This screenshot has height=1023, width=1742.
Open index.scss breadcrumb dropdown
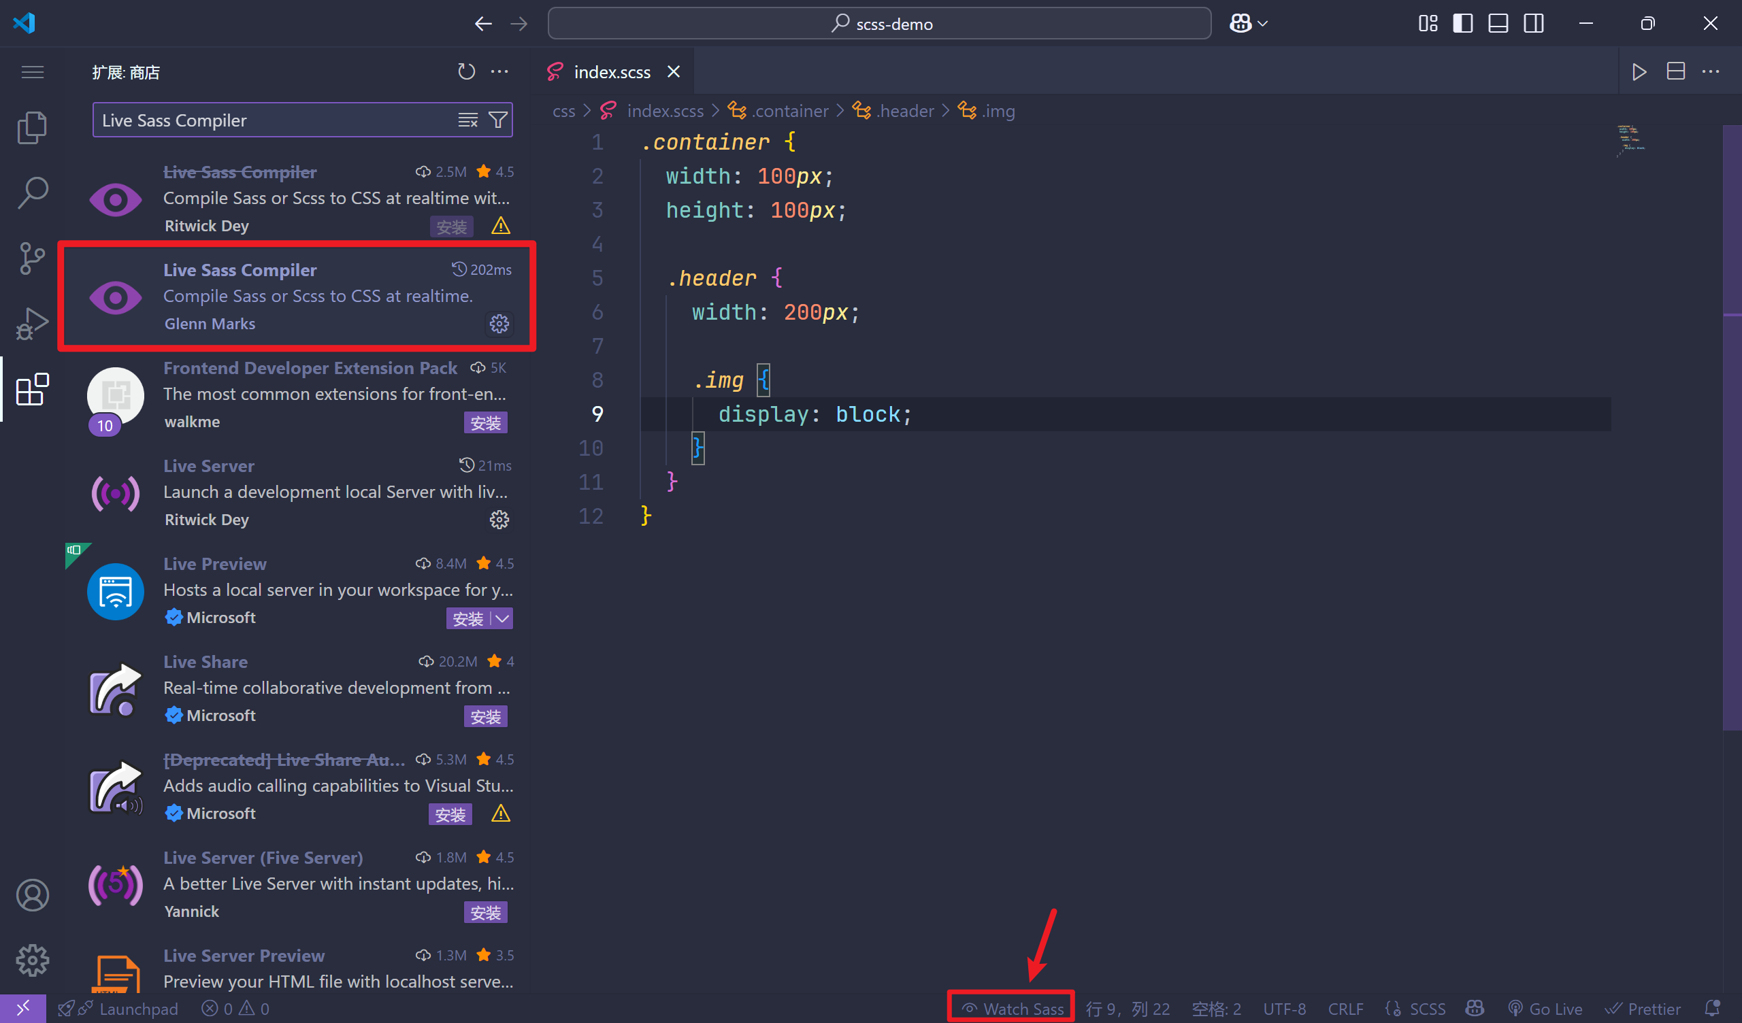653,112
